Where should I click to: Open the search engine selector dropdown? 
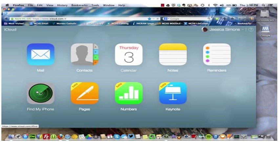tap(166, 18)
